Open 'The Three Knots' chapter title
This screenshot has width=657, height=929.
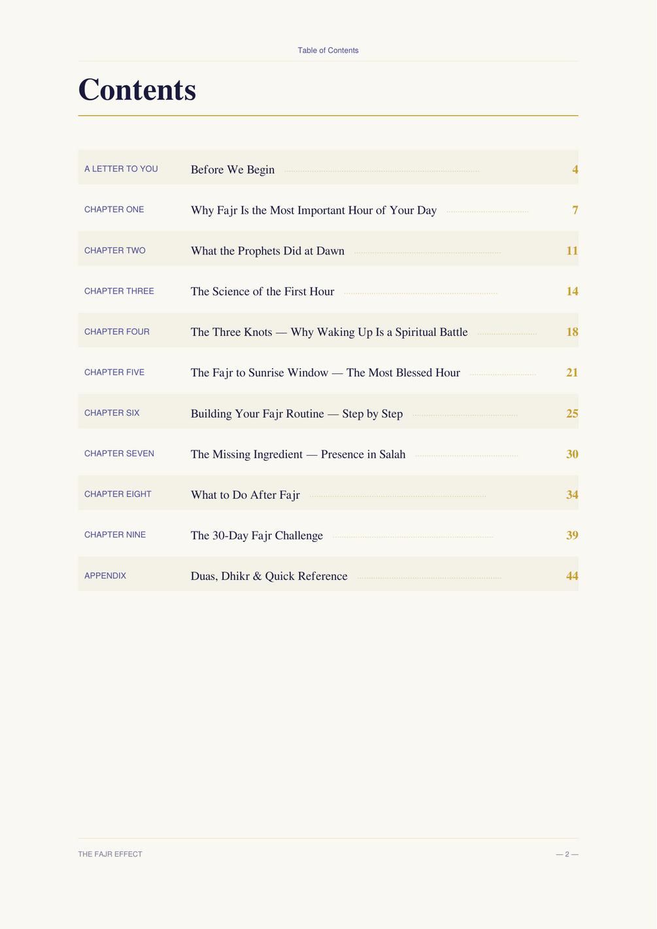[x=329, y=332]
